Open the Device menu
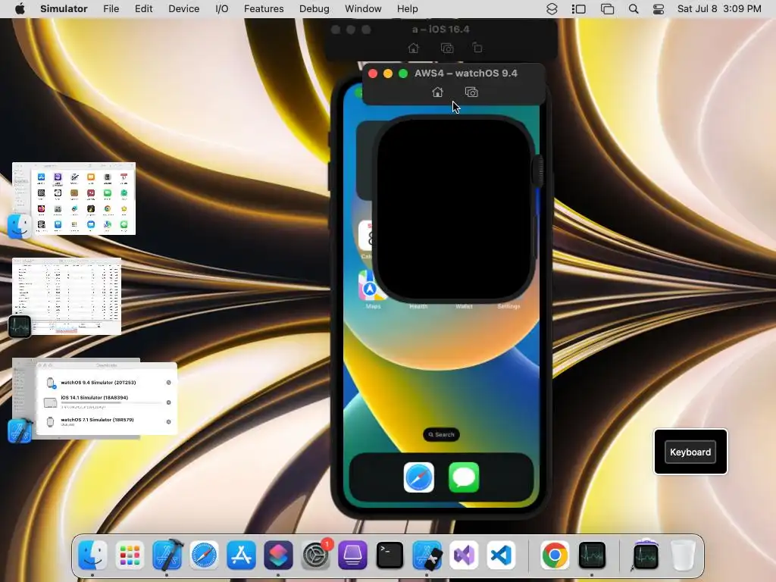 click(x=183, y=8)
